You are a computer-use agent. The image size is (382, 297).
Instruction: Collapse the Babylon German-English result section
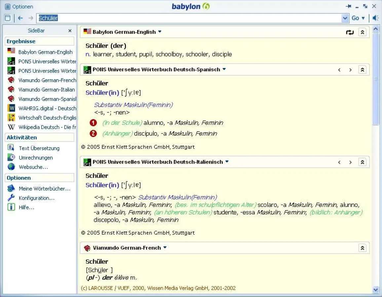[363, 32]
